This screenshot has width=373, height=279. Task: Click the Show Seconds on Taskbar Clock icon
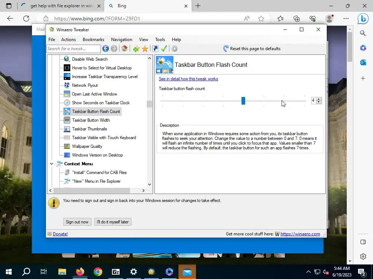pos(67,103)
